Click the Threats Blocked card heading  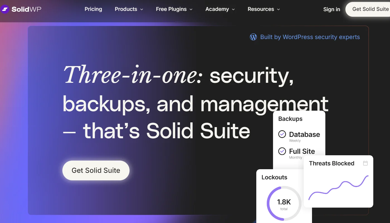pos(331,163)
